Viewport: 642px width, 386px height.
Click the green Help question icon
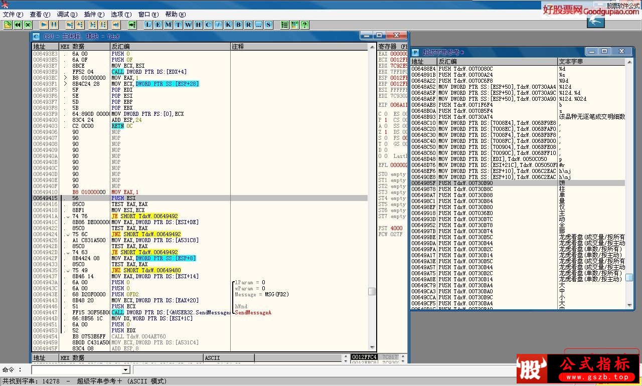click(x=304, y=25)
